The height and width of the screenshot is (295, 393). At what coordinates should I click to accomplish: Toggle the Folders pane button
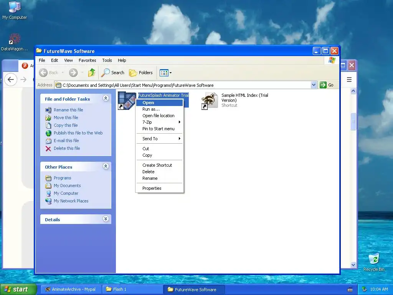click(x=141, y=73)
